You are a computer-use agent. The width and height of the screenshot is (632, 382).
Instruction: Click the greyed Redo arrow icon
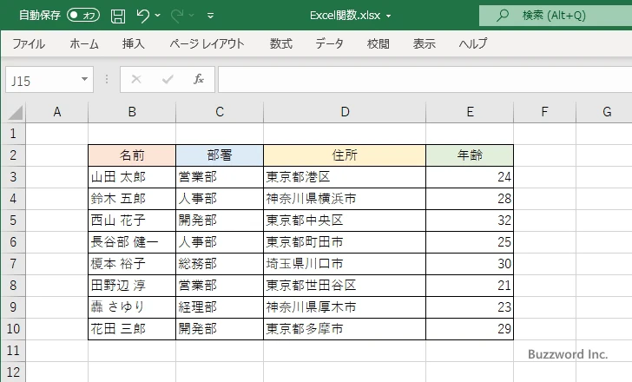tap(176, 16)
